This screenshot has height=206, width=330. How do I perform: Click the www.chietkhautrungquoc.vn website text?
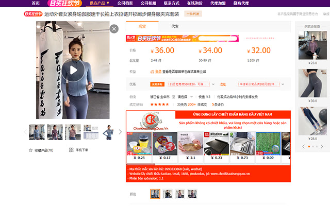click(x=230, y=174)
